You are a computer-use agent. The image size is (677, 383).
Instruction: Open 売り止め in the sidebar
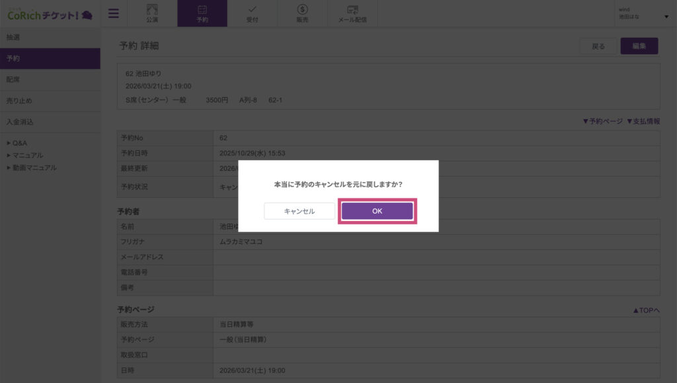click(19, 101)
